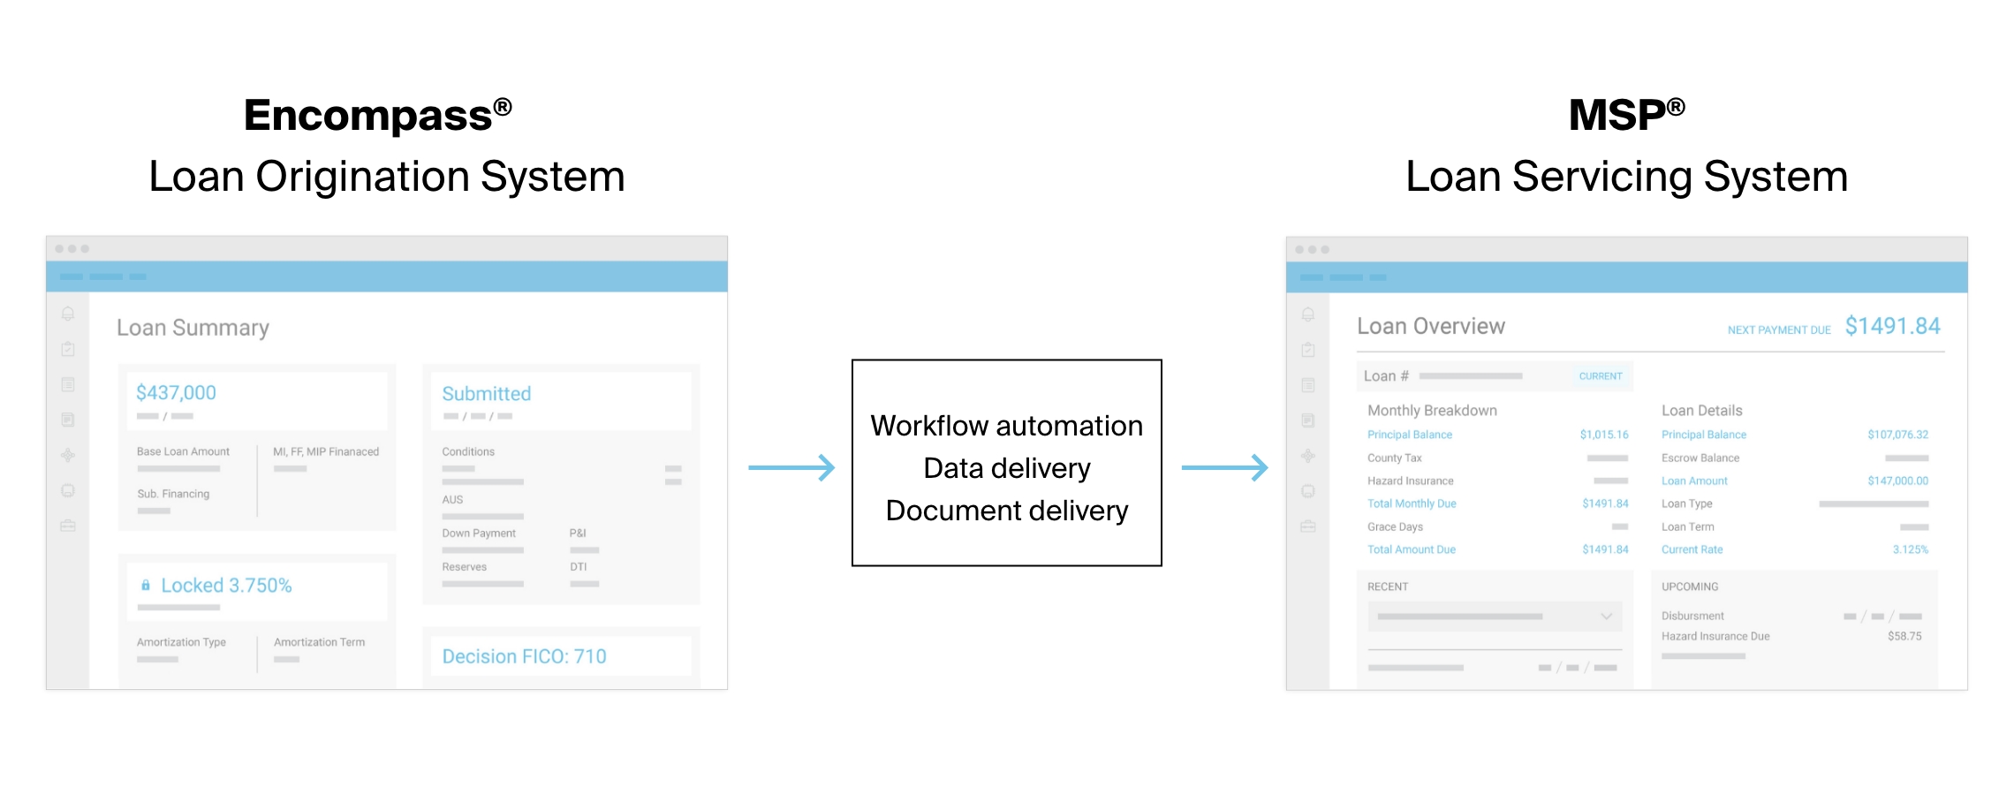This screenshot has width=2014, height=795.
Task: Click the Loan Type label
Action: [x=1686, y=503]
